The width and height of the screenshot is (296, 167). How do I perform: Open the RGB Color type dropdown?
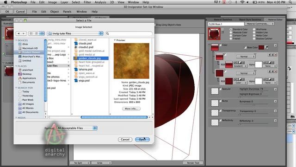coord(240,83)
